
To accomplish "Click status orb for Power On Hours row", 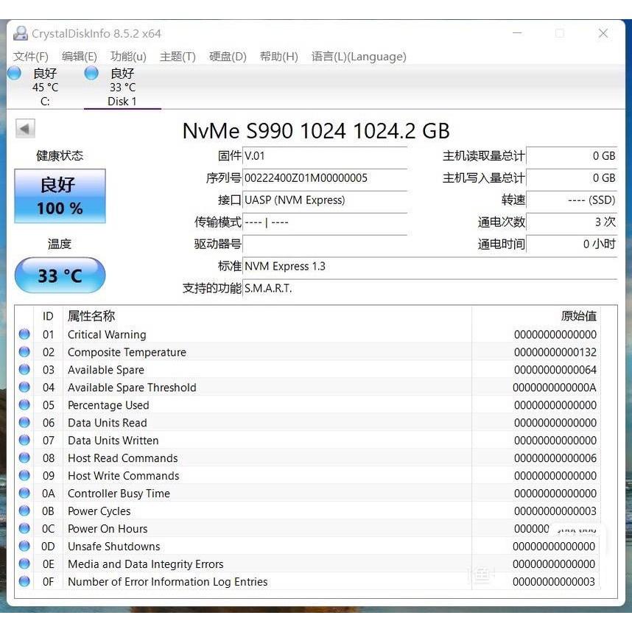I will click(x=24, y=528).
